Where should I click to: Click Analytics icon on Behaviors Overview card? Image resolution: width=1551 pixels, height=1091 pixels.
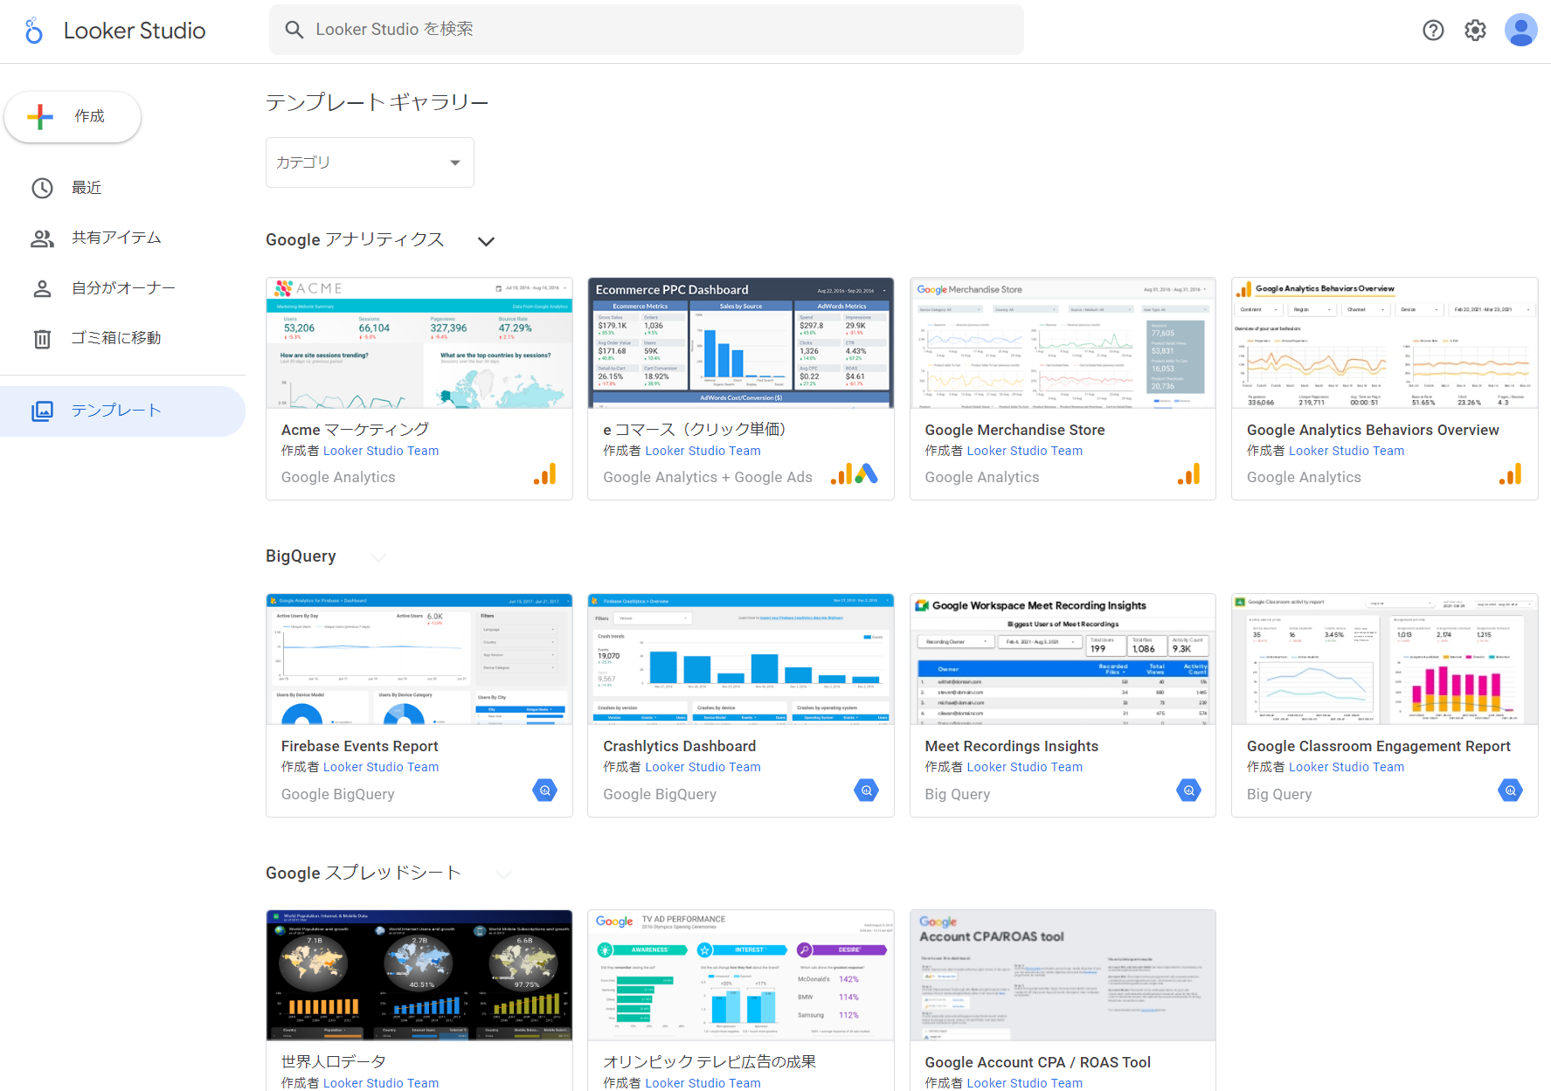[x=1511, y=474]
